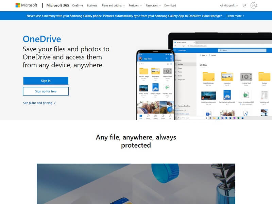Expand the Plans and pricing menu
The image size is (272, 204).
pos(113,5)
